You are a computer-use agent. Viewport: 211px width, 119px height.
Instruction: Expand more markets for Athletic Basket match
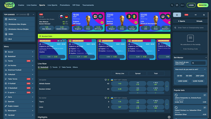click(167, 86)
